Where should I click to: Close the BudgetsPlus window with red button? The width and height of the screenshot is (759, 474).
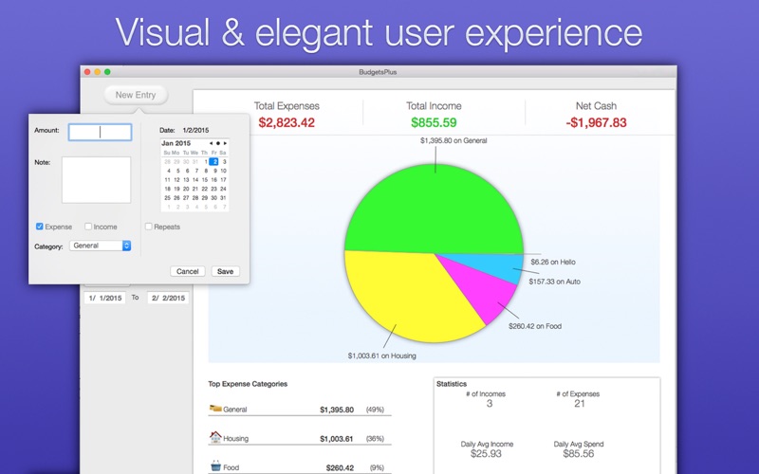[87, 72]
